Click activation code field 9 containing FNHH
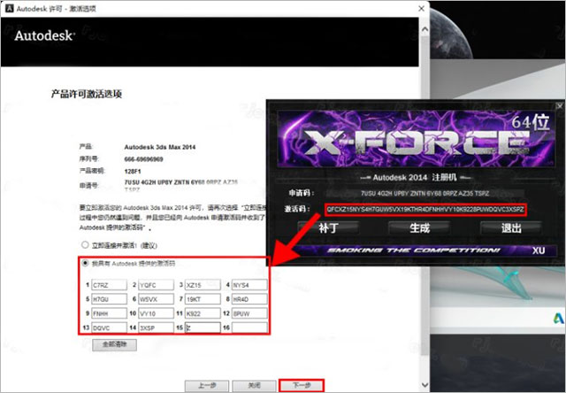 [x=108, y=312]
